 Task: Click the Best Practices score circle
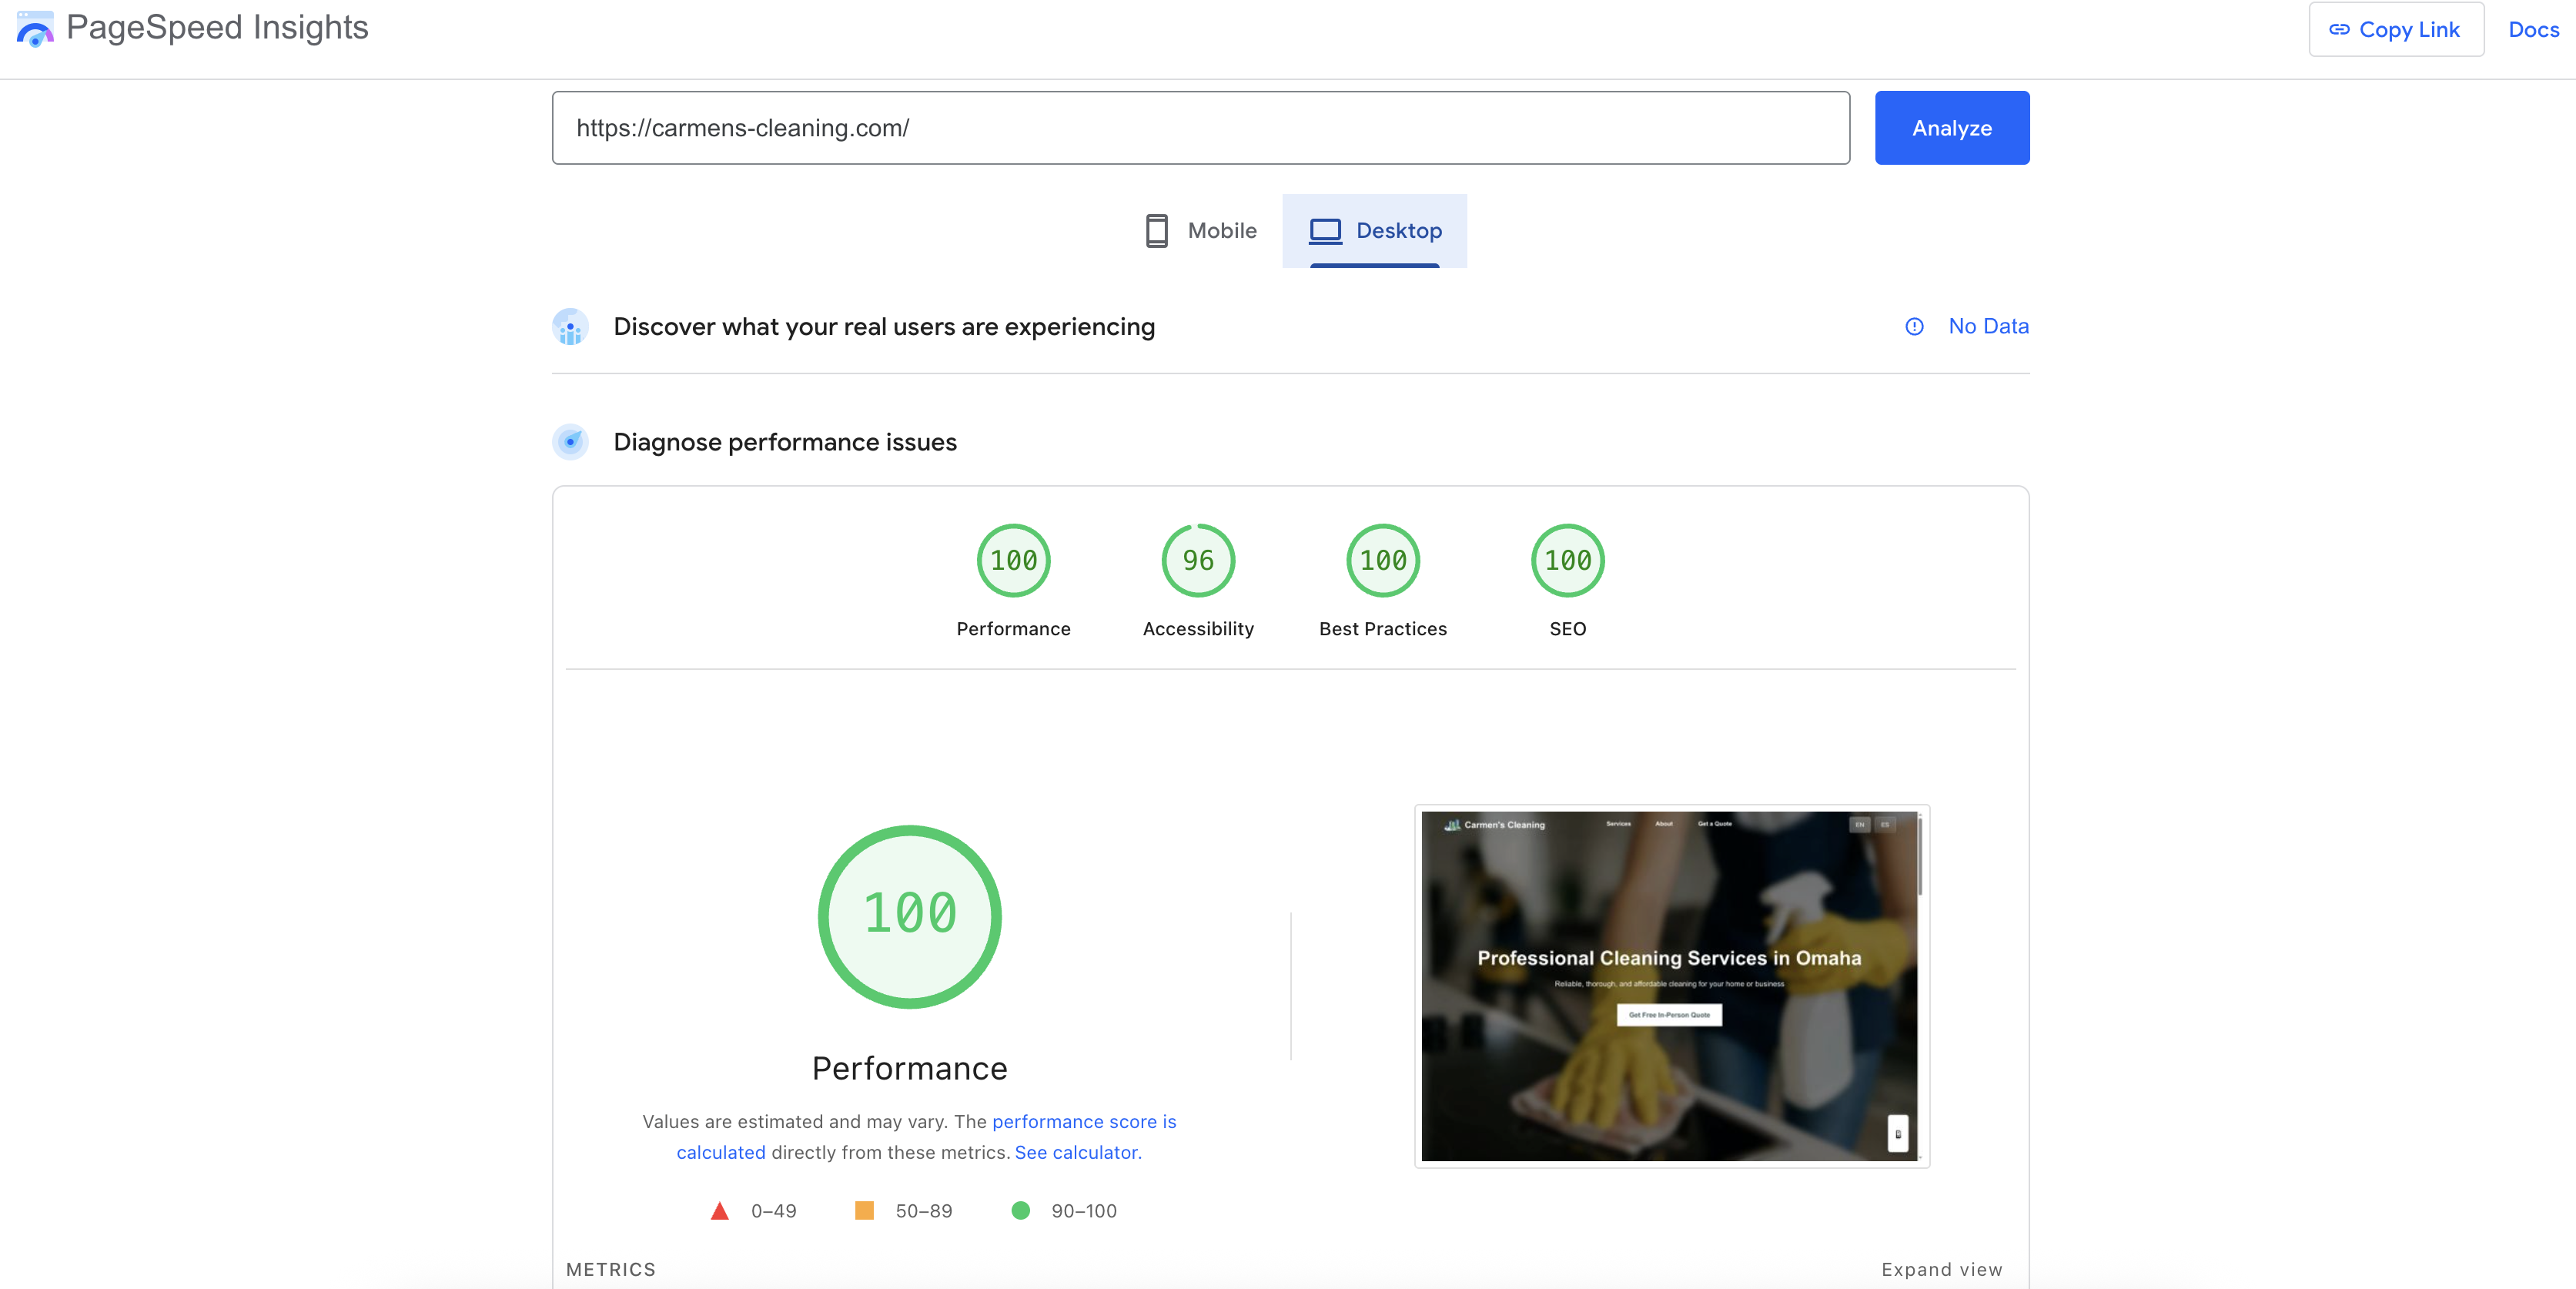point(1382,561)
